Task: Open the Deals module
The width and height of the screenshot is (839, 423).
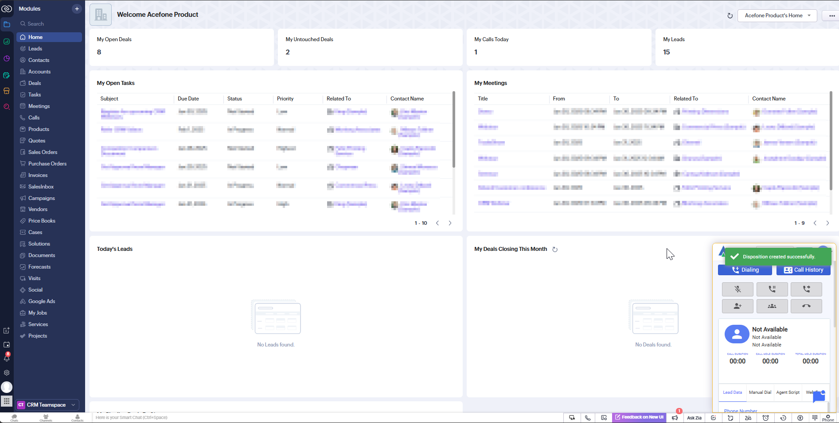Action: pyautogui.click(x=49, y=83)
